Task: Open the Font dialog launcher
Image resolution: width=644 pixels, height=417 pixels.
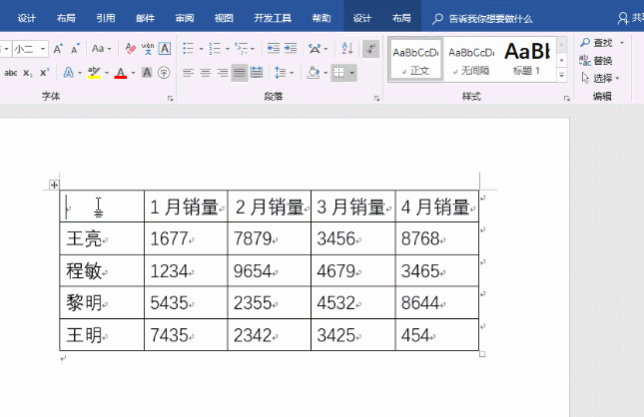Action: [170, 99]
